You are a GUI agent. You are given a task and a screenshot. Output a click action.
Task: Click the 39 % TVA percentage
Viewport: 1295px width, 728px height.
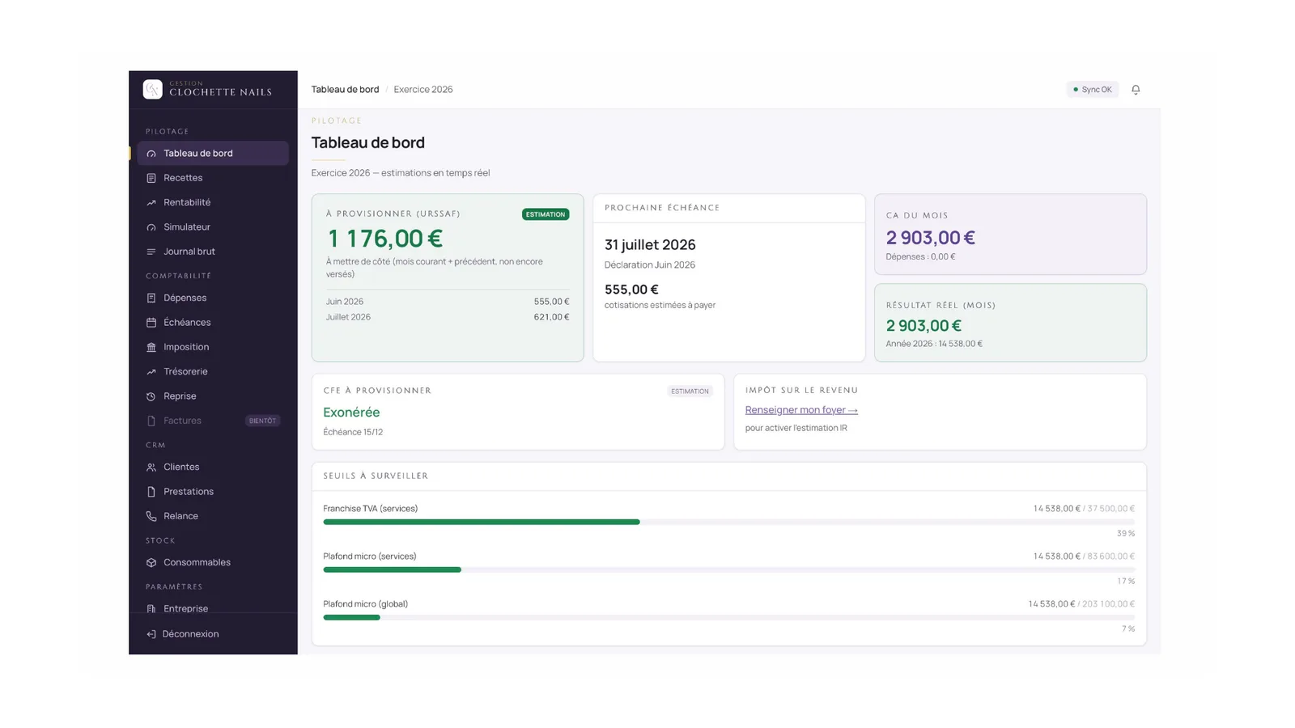(1126, 534)
